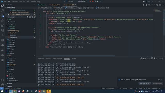Create a new file in FIRST_PROJECT
The width and height of the screenshot is (165, 93).
(x=27, y=17)
